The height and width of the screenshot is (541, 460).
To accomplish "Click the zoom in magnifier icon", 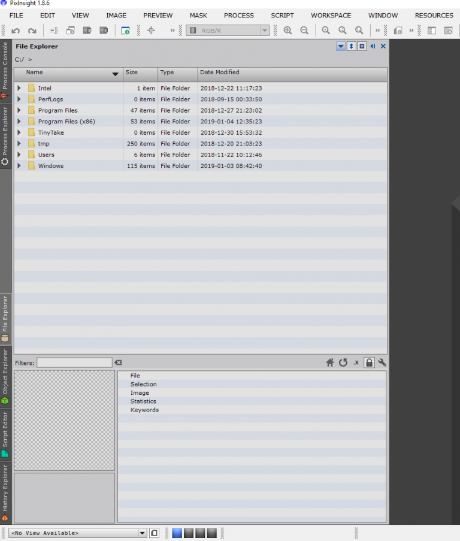I will (287, 31).
